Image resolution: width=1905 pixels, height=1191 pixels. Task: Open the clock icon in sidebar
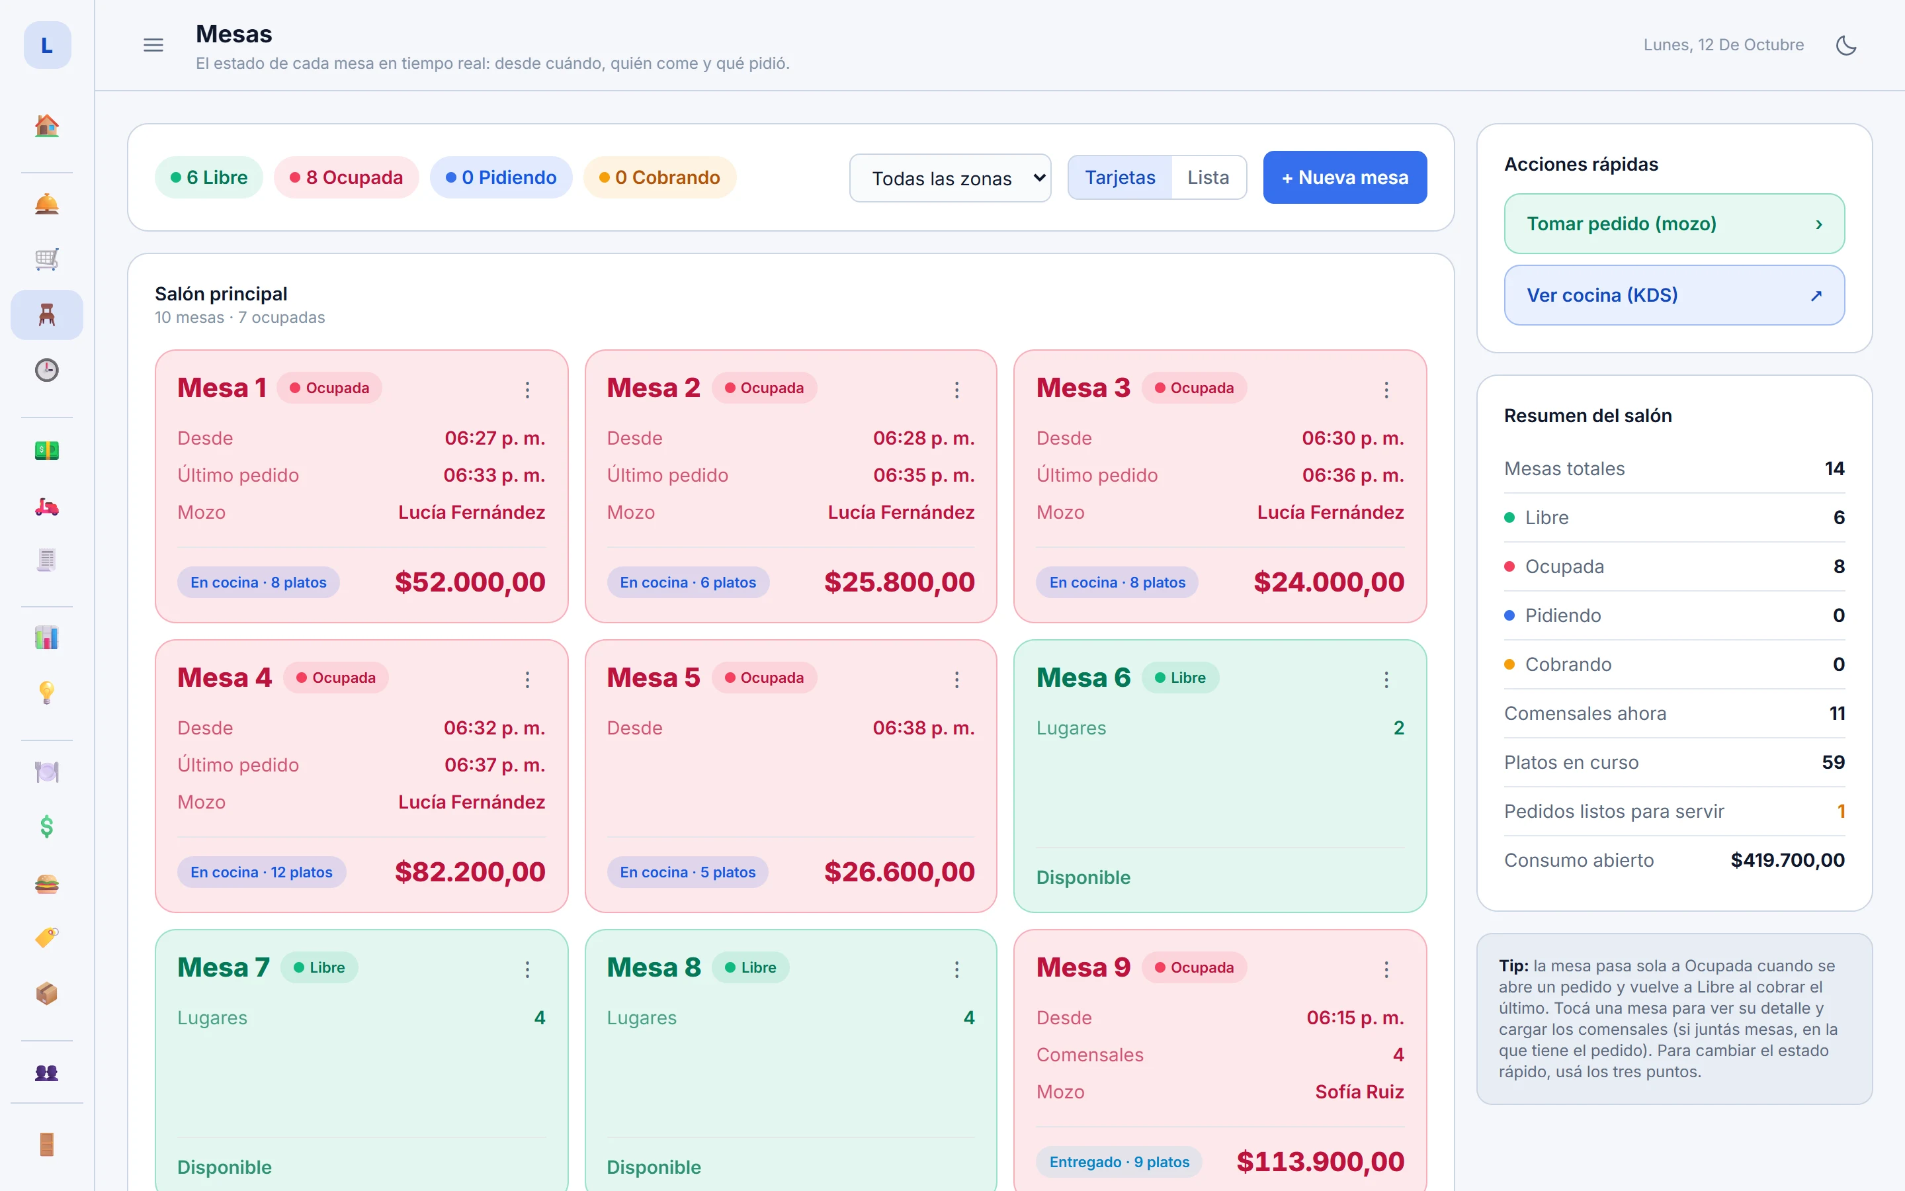click(46, 369)
